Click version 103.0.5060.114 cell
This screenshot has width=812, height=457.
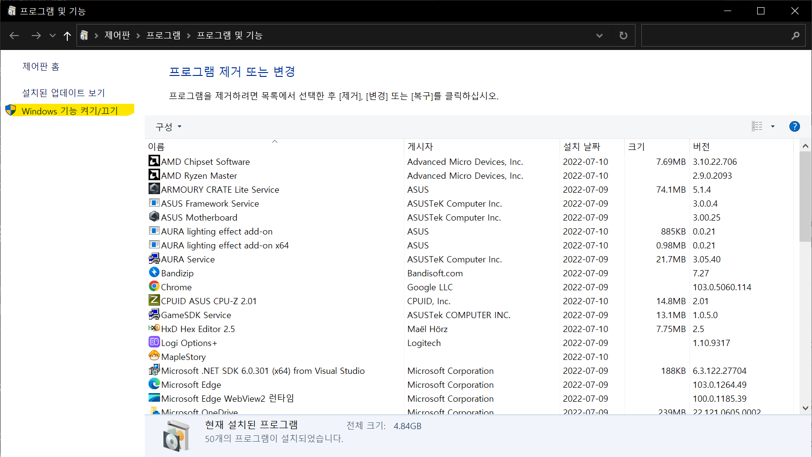722,287
